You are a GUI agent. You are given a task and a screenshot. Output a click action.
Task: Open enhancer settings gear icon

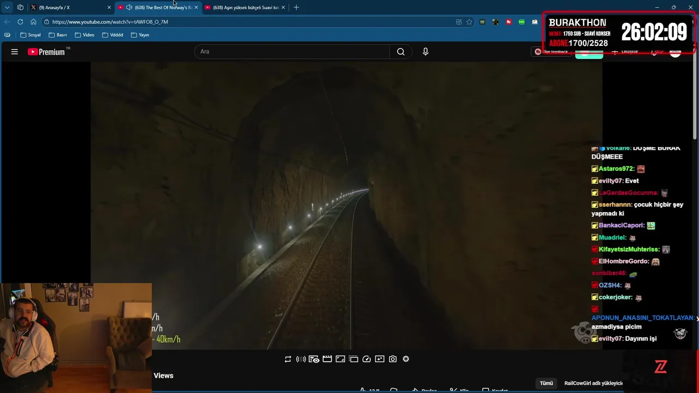click(x=406, y=359)
